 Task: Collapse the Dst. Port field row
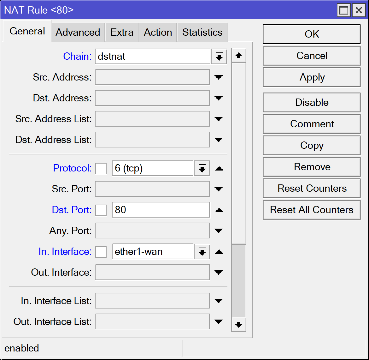coord(219,210)
